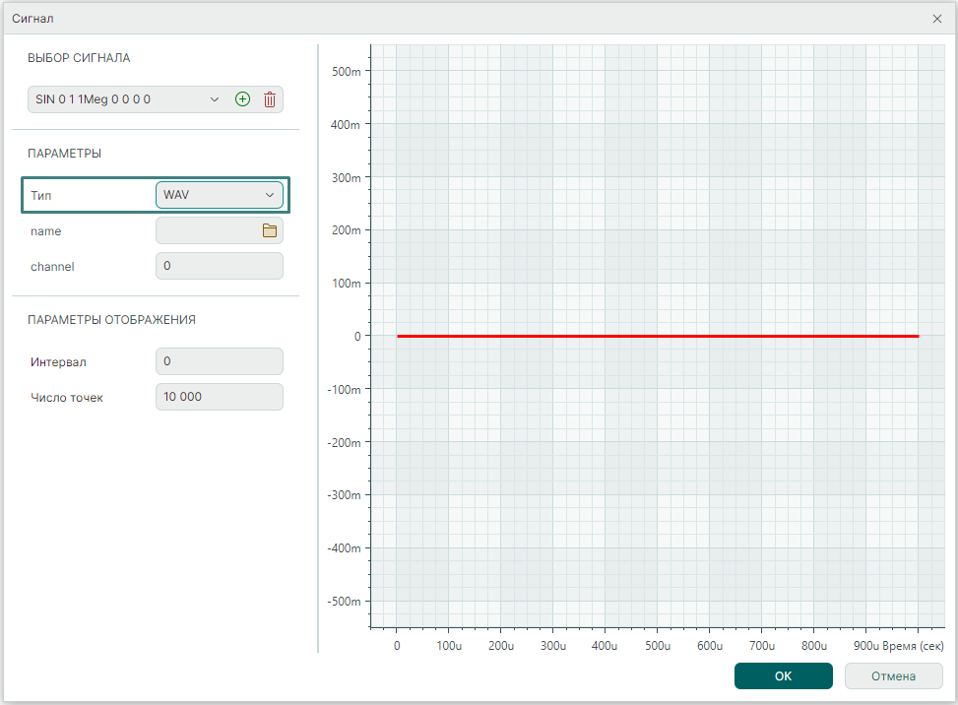This screenshot has height=705, width=958.
Task: Confirm the signal settings with OK
Action: [x=783, y=676]
